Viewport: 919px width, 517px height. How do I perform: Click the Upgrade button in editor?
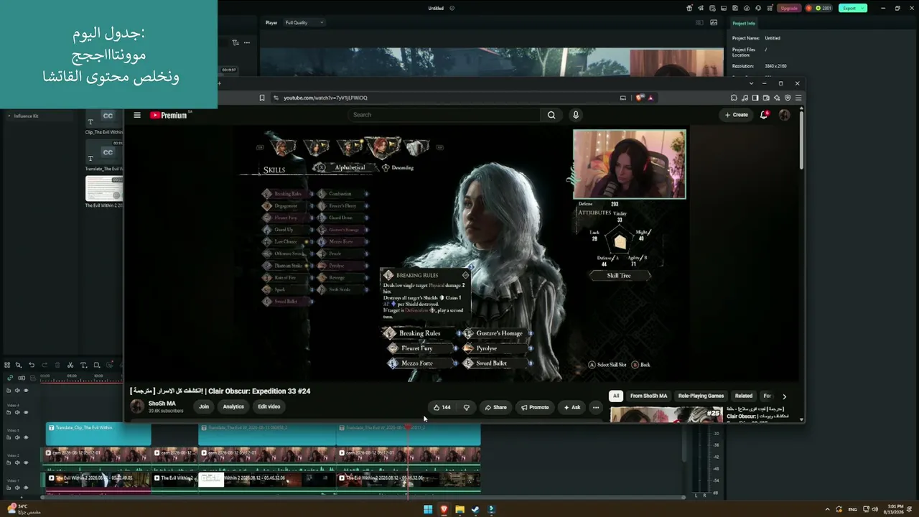click(x=789, y=8)
